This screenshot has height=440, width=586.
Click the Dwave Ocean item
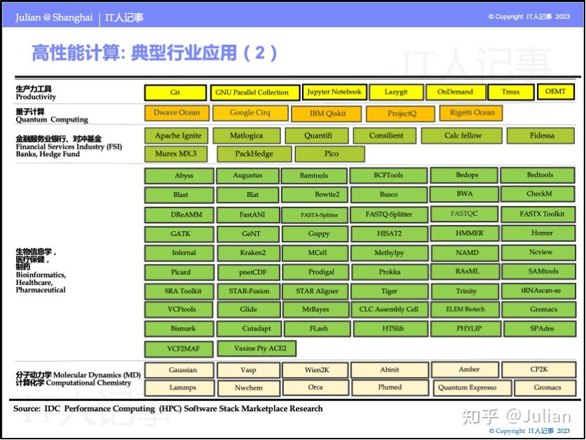[x=175, y=113]
